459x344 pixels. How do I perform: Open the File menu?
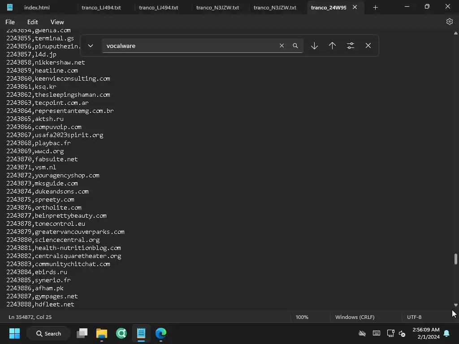10,22
